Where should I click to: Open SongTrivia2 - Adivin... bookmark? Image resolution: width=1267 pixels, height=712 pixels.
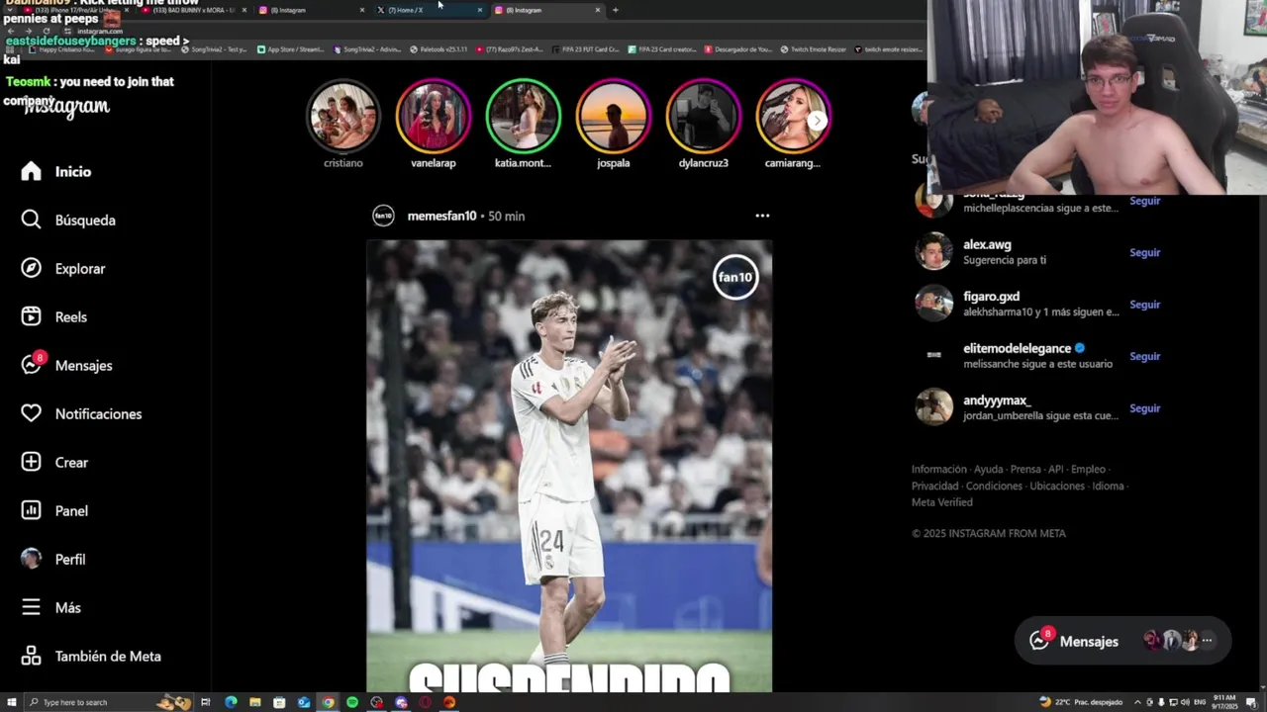tap(367, 49)
